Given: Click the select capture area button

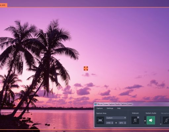Looking at the screenshot, I should tap(100, 120).
